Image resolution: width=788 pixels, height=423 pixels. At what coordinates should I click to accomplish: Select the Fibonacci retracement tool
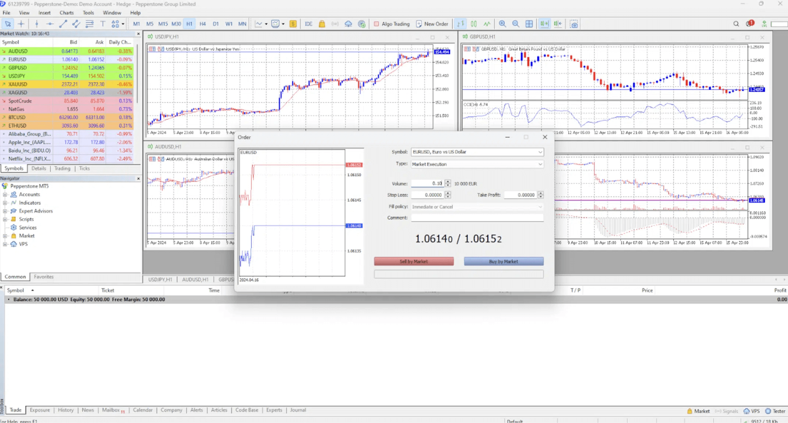tap(90, 24)
